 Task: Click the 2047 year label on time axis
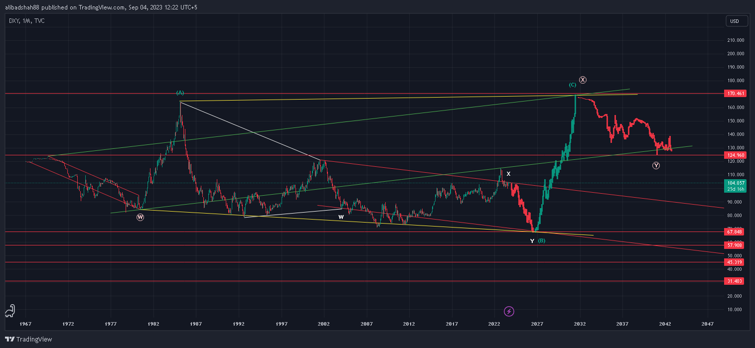tap(707, 323)
